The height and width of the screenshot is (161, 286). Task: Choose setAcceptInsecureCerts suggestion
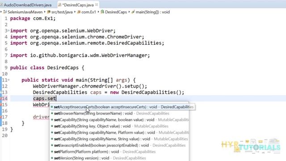click(122, 107)
